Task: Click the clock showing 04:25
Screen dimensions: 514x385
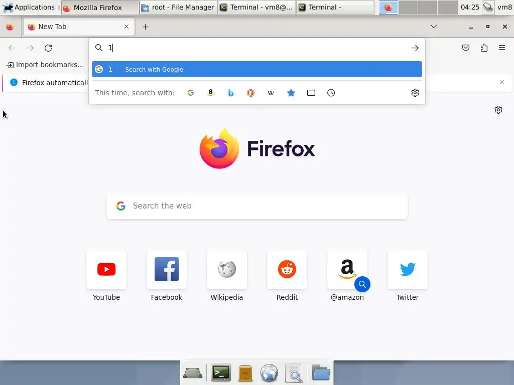Action: tap(470, 7)
